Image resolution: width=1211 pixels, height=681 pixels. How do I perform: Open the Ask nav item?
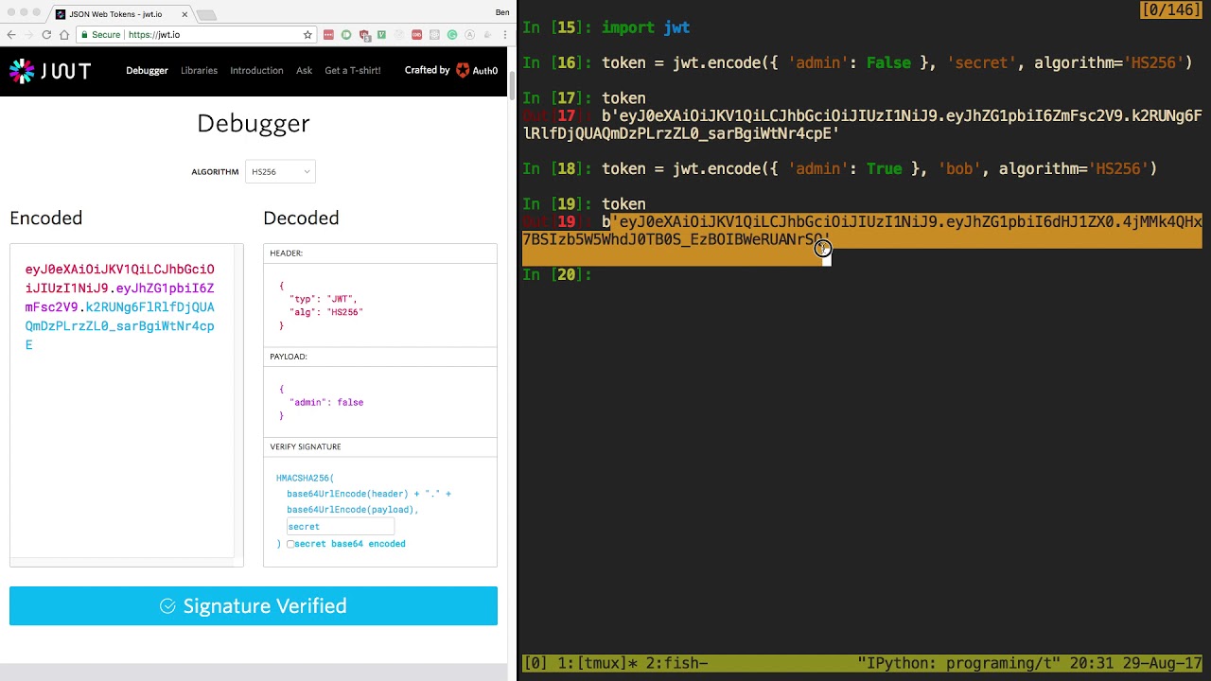304,70
